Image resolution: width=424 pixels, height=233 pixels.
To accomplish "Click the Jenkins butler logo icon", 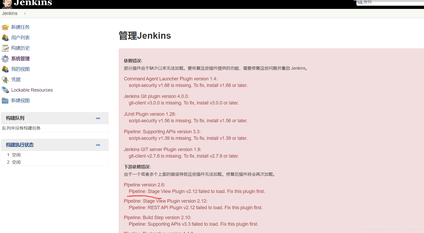I will click(x=7, y=4).
